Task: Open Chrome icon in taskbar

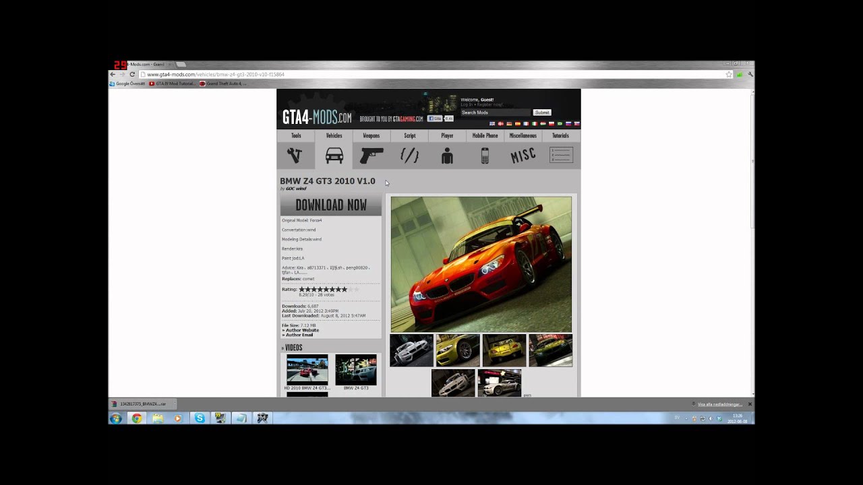Action: (137, 418)
